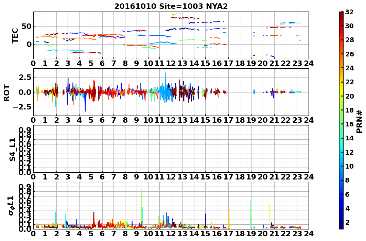366x241 pixels.
Task: Click the dark red TEC trace between hours 3 and 6
Action: 86,53
